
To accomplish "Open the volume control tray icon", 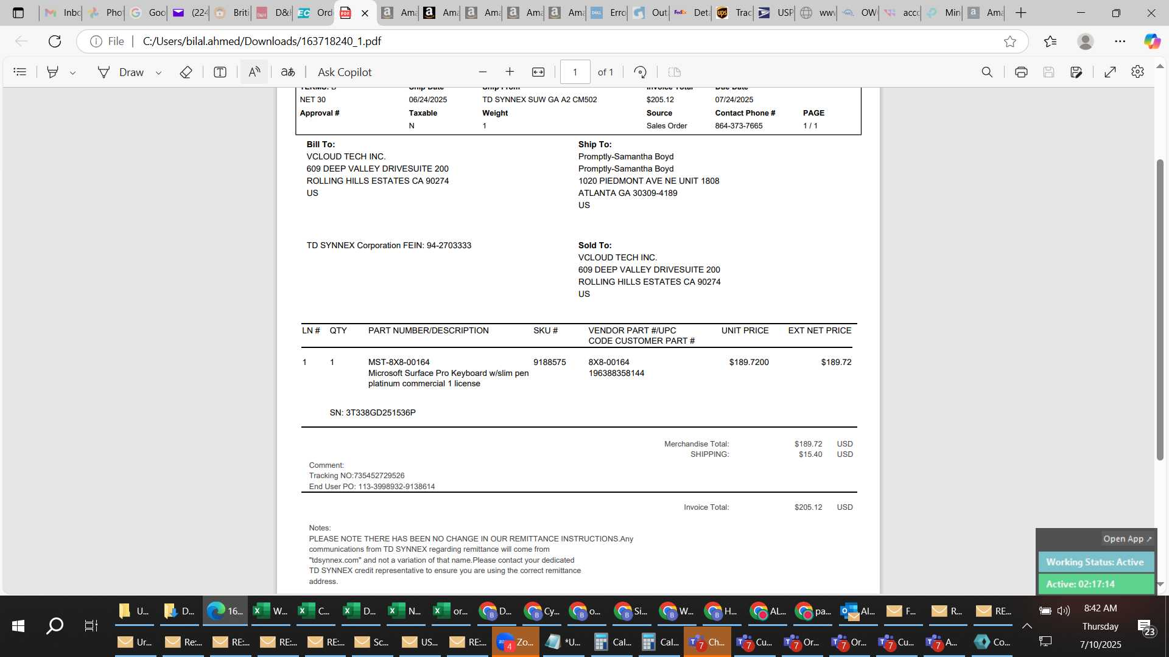I will tap(1064, 610).
